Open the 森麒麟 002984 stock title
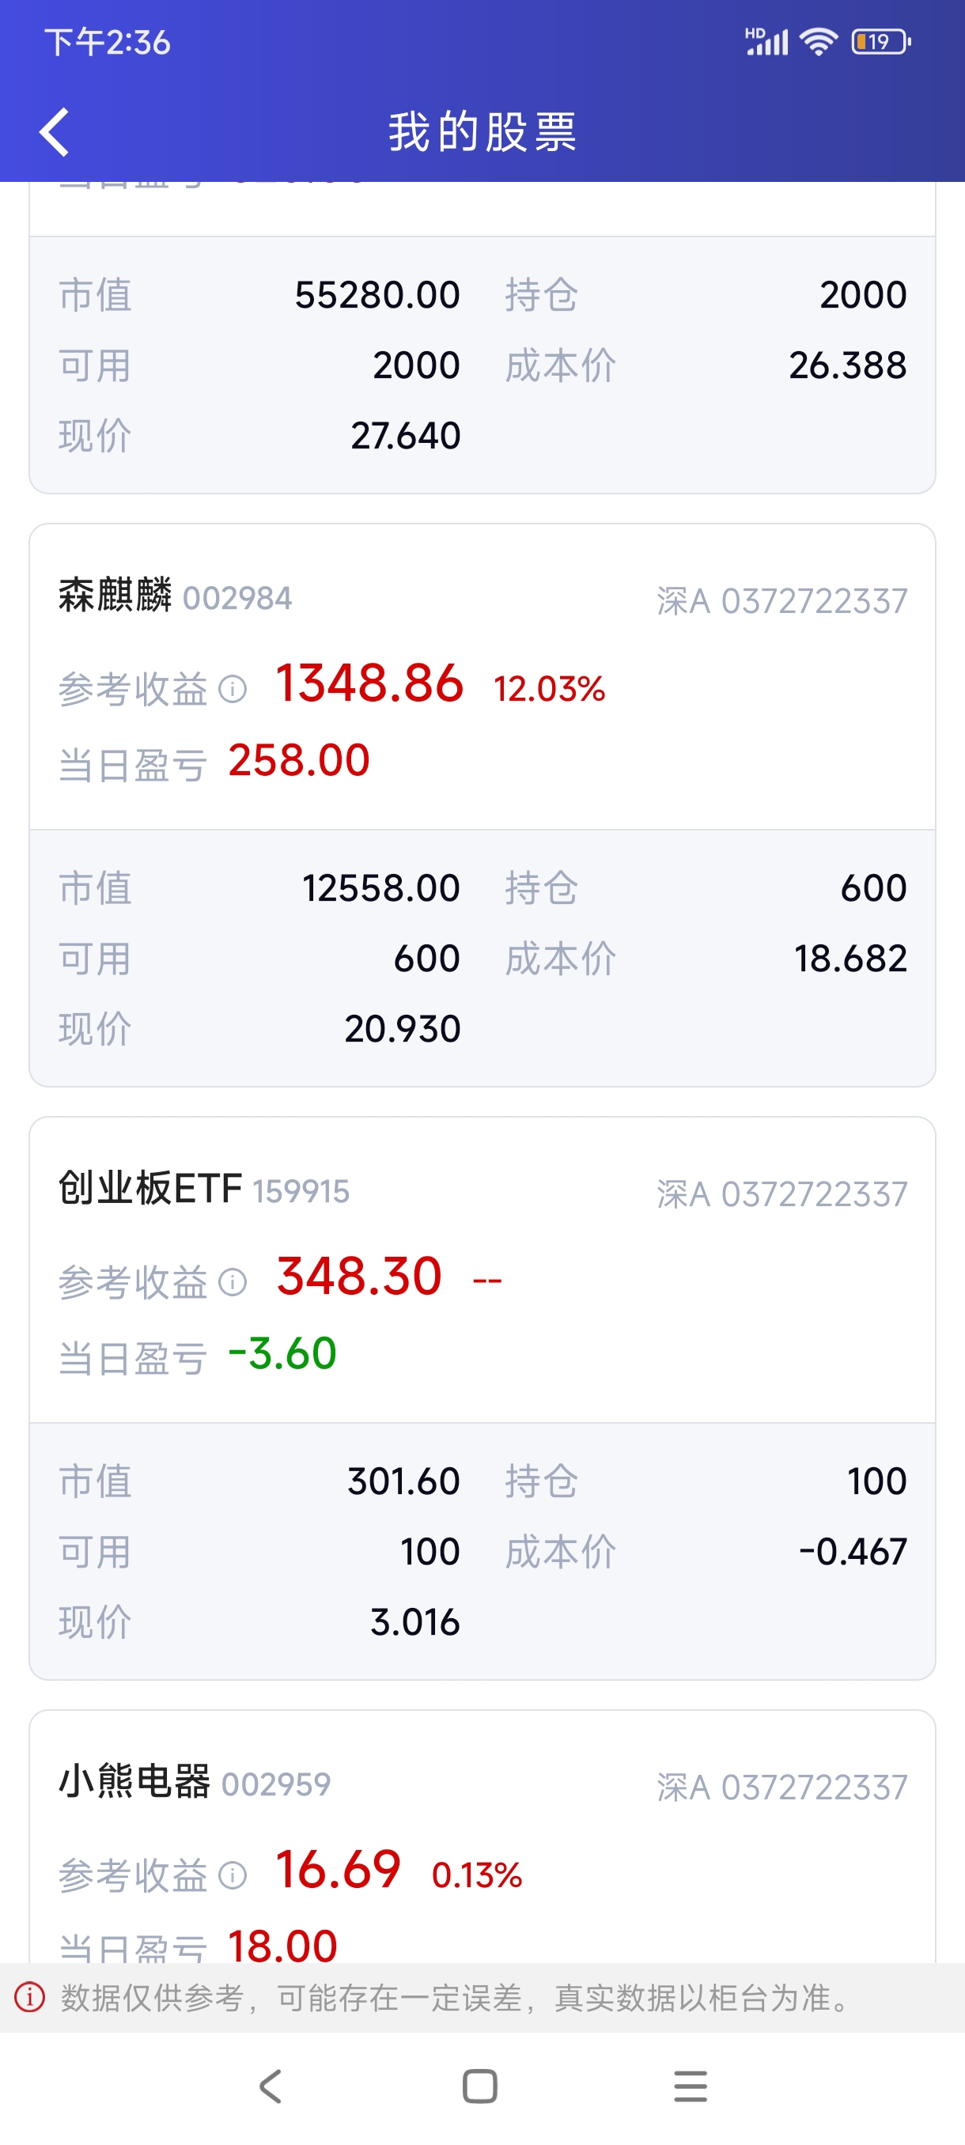 tap(175, 596)
